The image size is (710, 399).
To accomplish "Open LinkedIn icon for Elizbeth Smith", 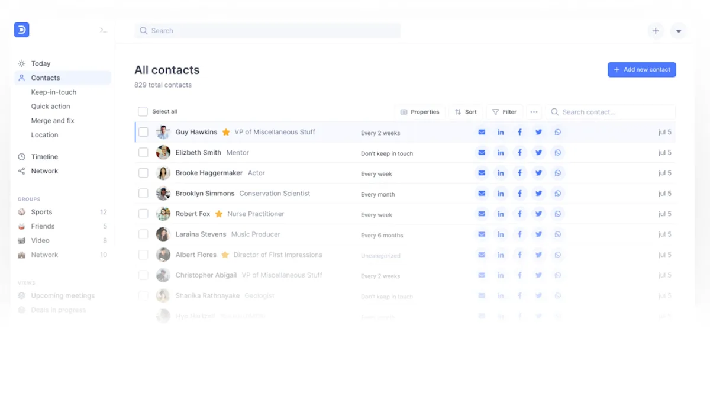I will [501, 153].
